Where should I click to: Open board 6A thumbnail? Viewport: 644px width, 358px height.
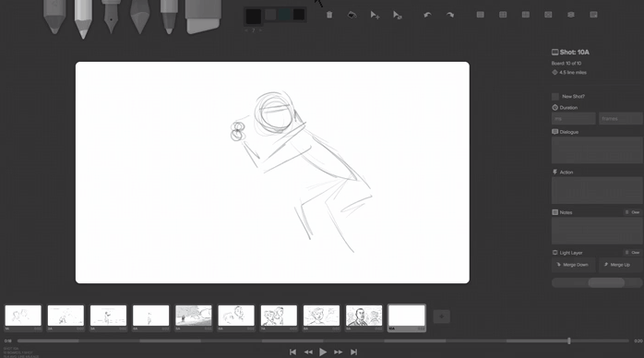(x=236, y=316)
